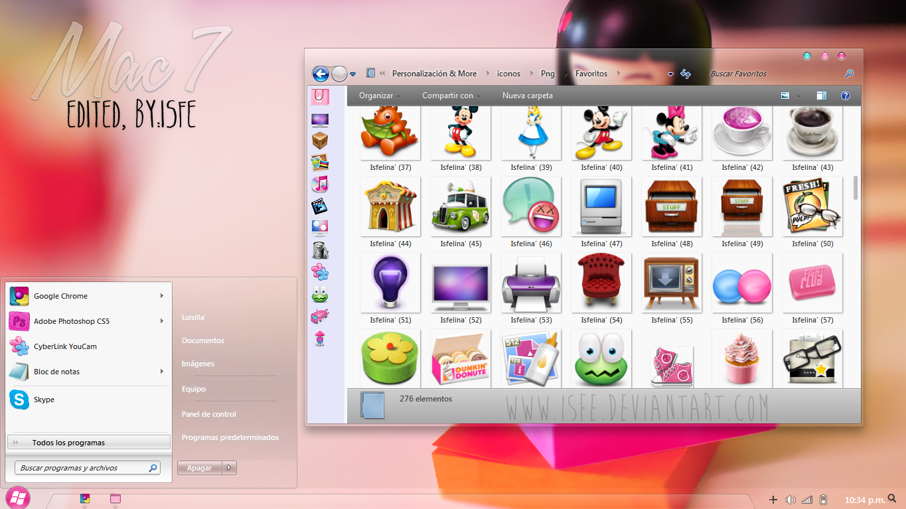Click the battery icon in system tray
This screenshot has height=509, width=906.
[x=824, y=500]
